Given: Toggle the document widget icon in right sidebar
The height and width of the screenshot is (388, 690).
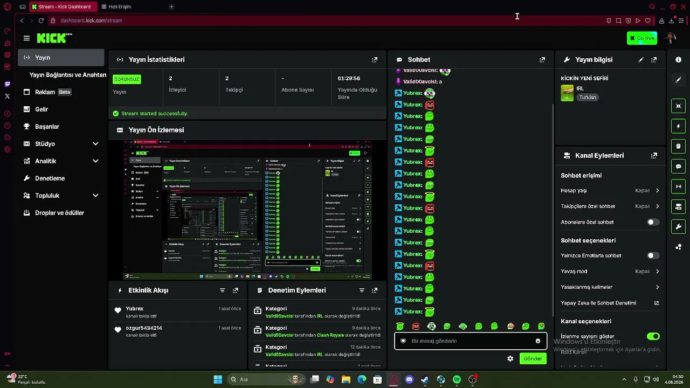Looking at the screenshot, I should 679,146.
